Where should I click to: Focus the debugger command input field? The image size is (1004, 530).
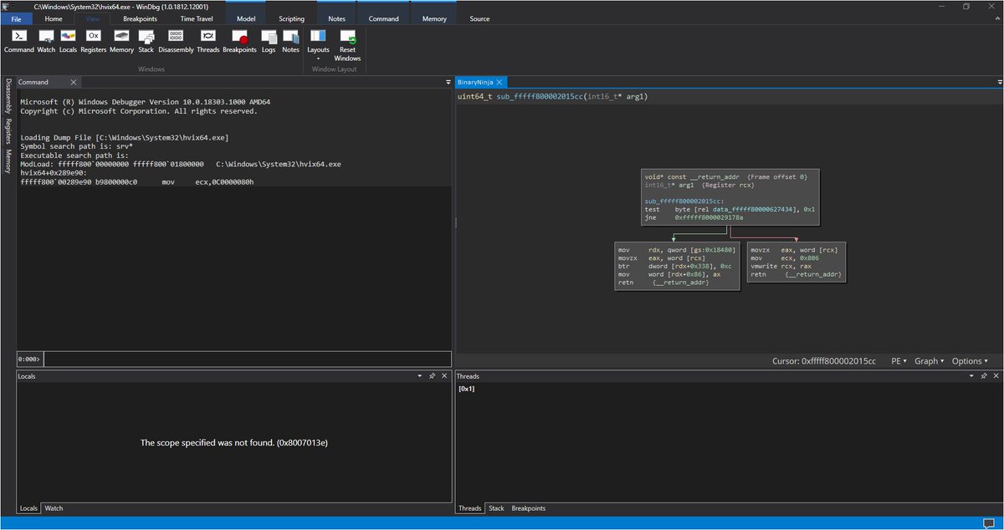pos(247,359)
